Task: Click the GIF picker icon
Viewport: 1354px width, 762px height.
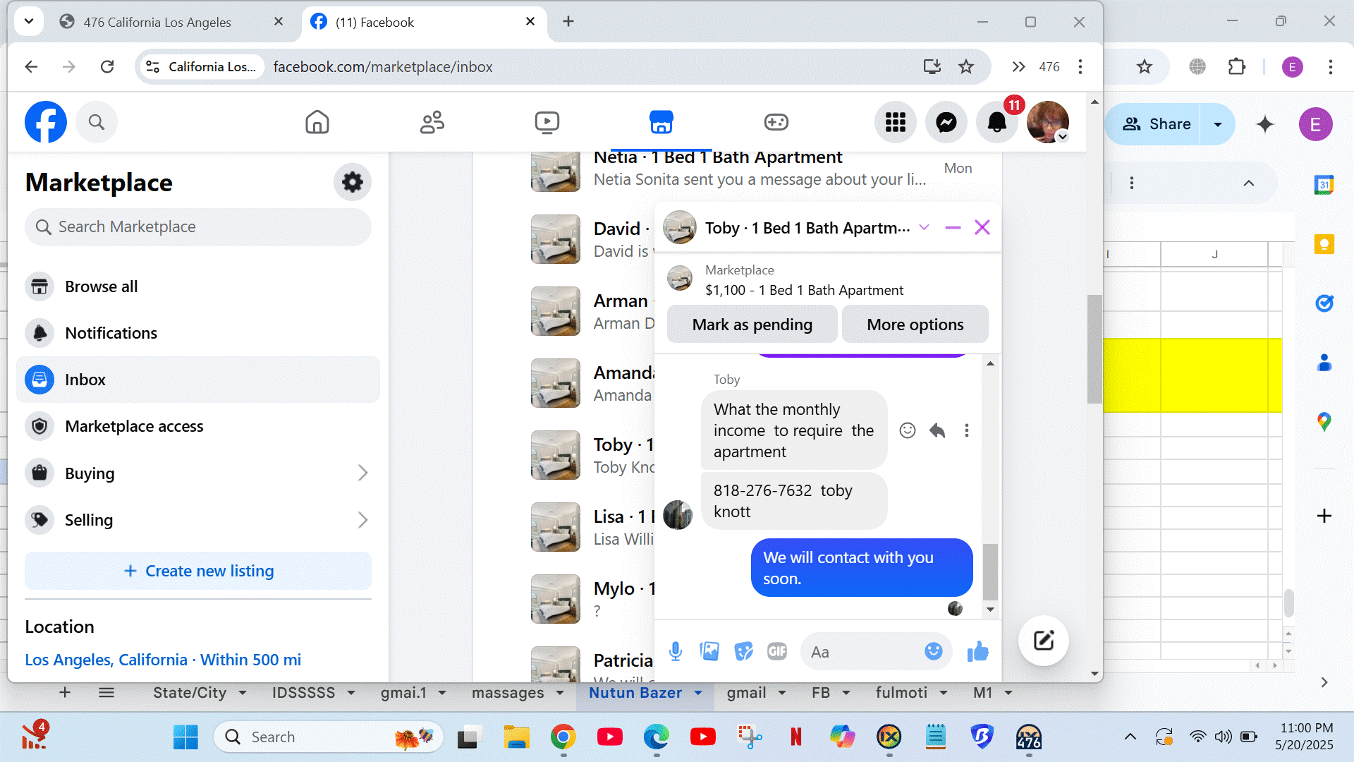Action: point(776,651)
